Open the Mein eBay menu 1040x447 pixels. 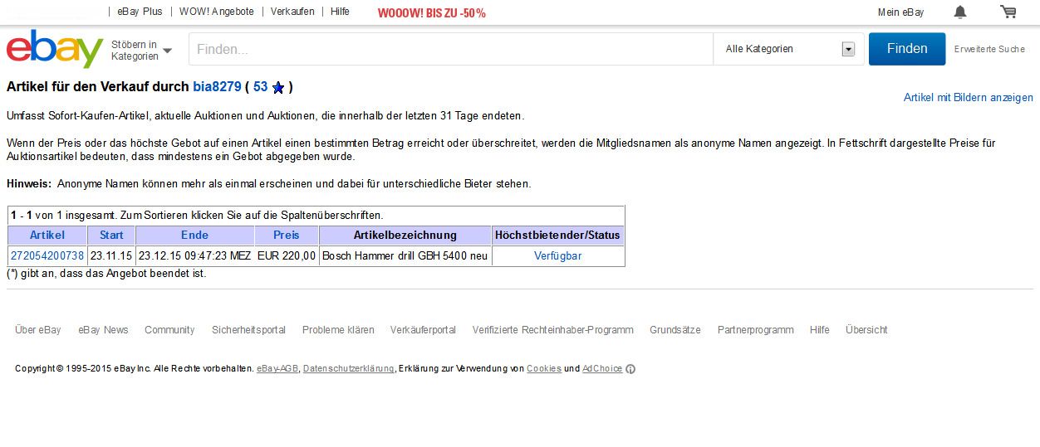pos(900,12)
